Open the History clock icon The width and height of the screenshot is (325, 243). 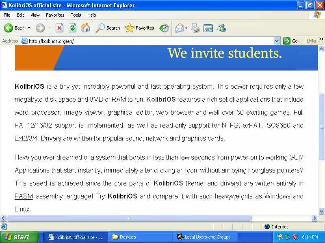(164, 28)
